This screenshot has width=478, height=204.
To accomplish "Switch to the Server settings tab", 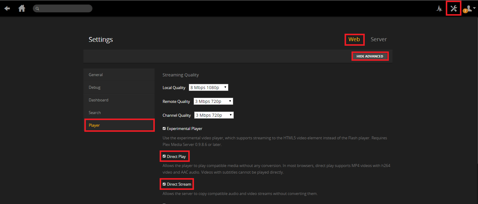I will pyautogui.click(x=379, y=39).
